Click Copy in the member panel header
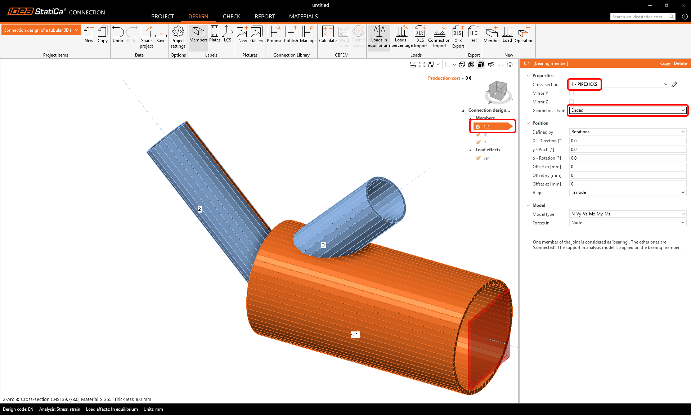691x415 pixels. (x=665, y=63)
